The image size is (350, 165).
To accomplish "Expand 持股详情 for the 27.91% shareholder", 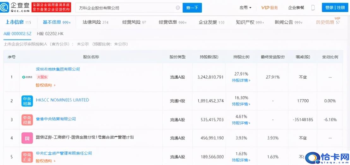I will tap(241, 80).
